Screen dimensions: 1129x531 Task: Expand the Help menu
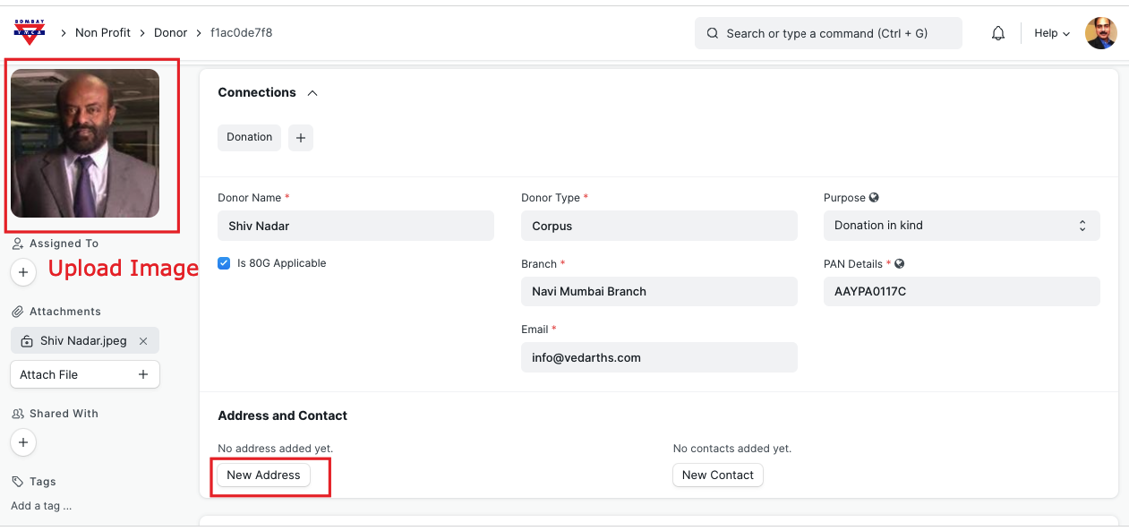pos(1051,33)
